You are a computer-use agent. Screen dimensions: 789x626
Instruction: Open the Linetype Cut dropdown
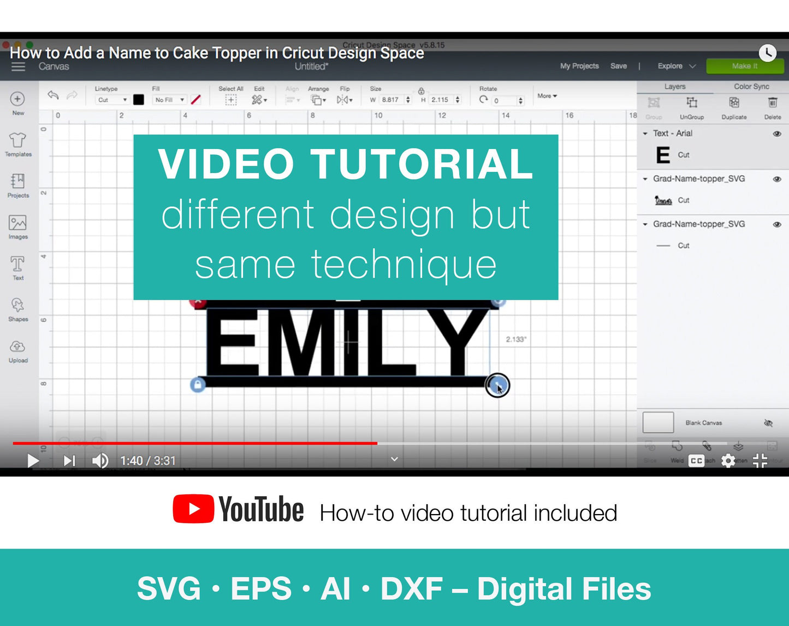pos(112,100)
